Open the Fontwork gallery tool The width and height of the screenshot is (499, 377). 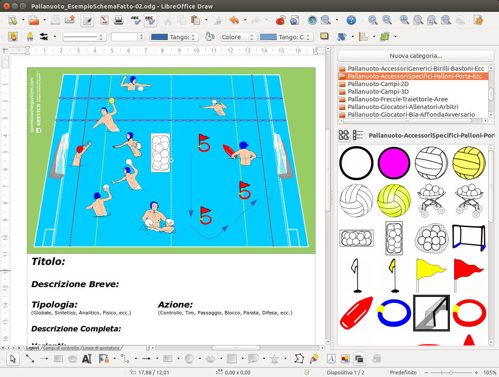point(331,359)
